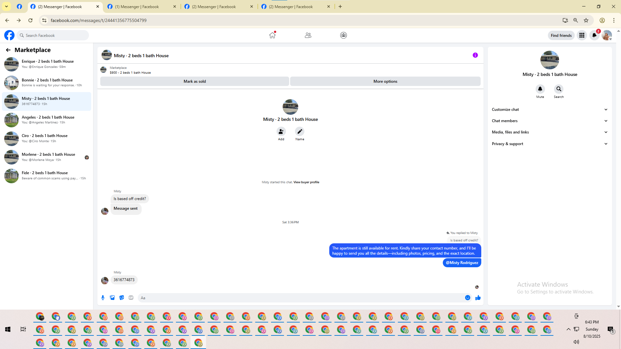Expand Customize chat section
621x349 pixels.
(x=550, y=110)
